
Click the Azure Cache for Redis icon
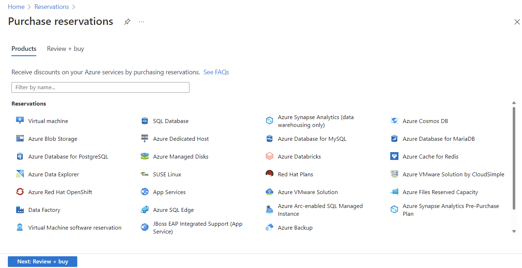pos(394,156)
